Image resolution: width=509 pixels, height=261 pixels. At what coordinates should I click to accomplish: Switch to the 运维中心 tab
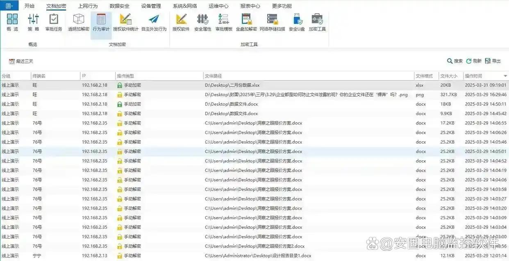[x=218, y=6]
